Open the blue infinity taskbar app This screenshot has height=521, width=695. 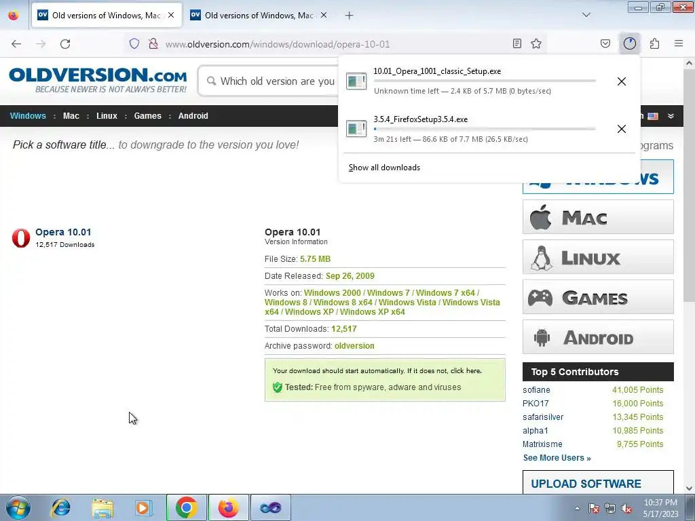(271, 507)
